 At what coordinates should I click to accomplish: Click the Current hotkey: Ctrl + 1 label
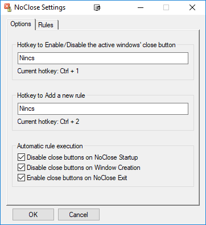[x=48, y=71]
